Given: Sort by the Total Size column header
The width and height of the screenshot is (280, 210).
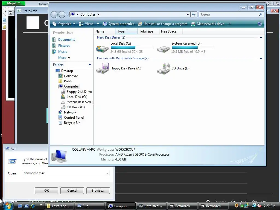Looking at the screenshot, I should pyautogui.click(x=148, y=31).
